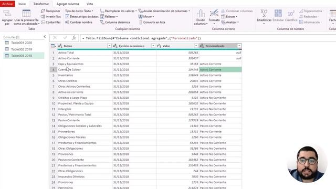Click the Trigonometría option
This screenshot has width=336, height=189.
pos(311,11)
